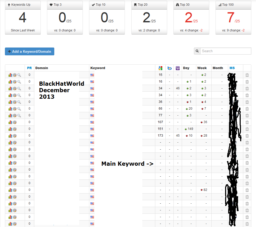Open the Top 100 summary card

click(233, 18)
